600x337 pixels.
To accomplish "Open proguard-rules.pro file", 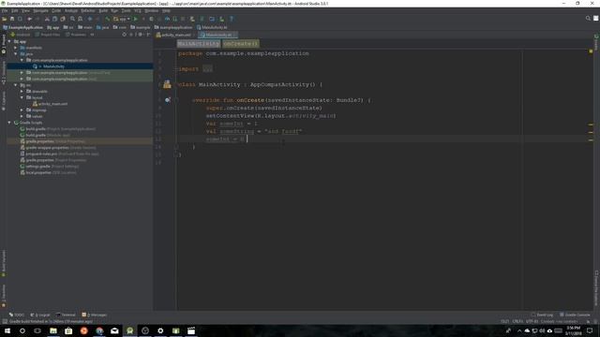I will [x=59, y=154].
